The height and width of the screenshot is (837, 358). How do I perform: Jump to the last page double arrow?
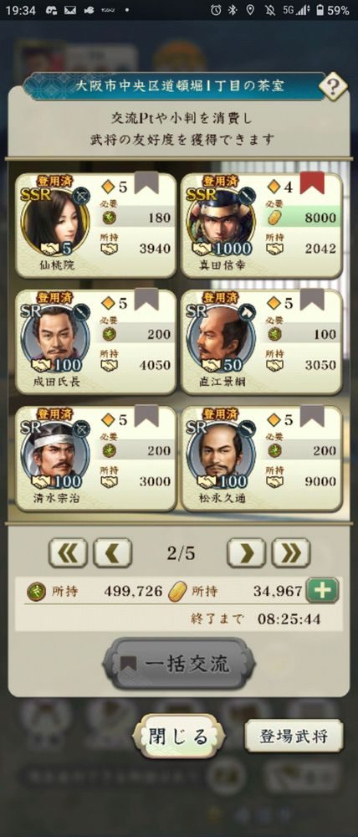[x=291, y=552]
